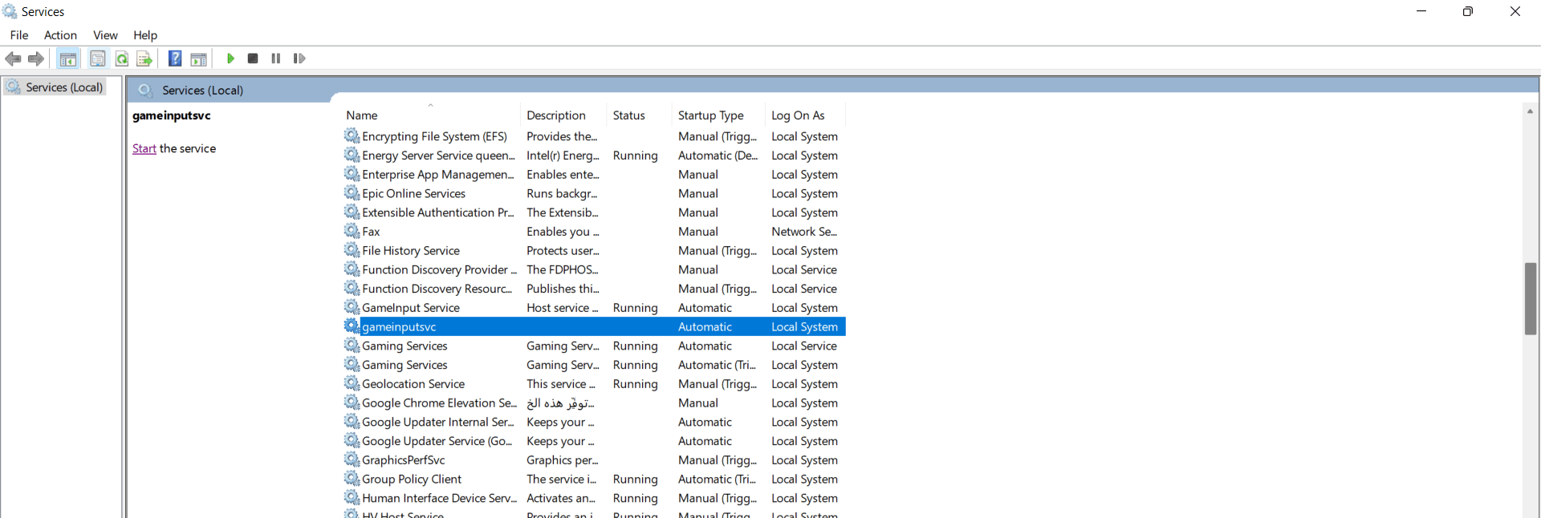Screen dimensions: 1541x518
Task: Sort by the Status column header
Action: coord(639,115)
